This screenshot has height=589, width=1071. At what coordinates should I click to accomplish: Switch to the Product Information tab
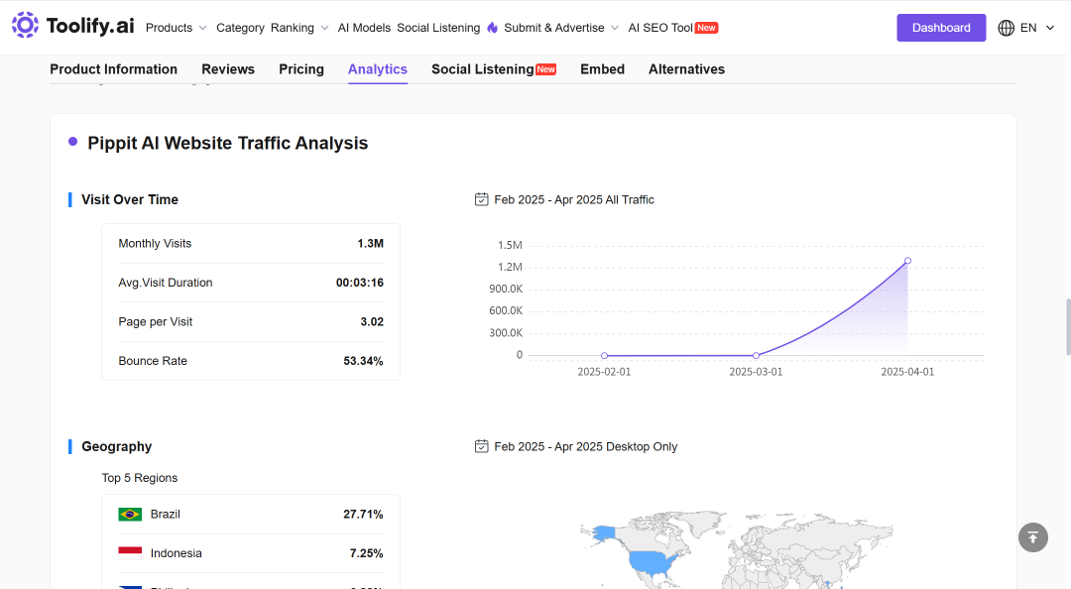coord(113,69)
